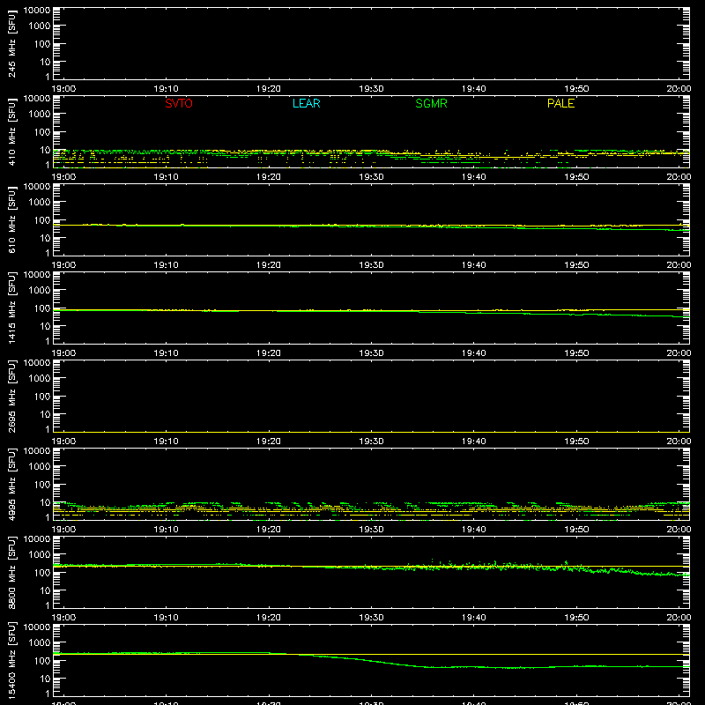Click the 10000 tick label on 245 MHz panel
The image size is (705, 705).
tap(37, 10)
